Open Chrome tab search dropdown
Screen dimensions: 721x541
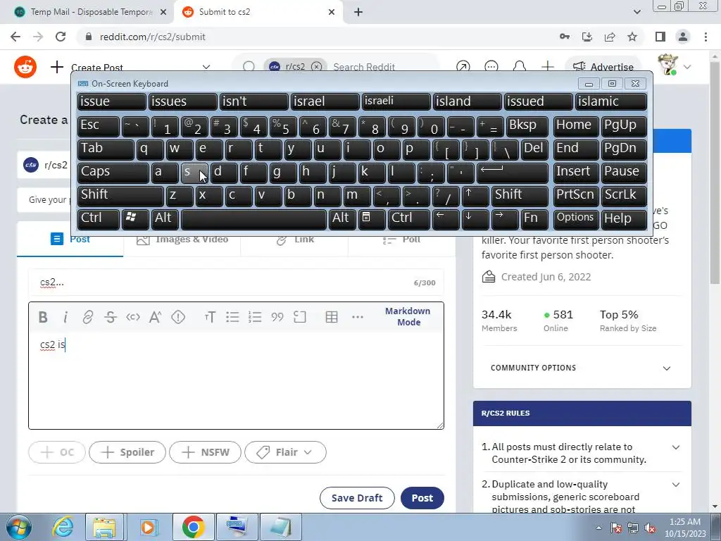[x=637, y=12]
